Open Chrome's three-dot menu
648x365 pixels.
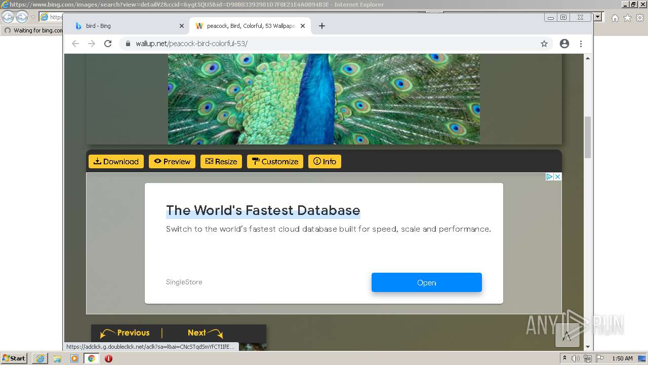pyautogui.click(x=581, y=44)
